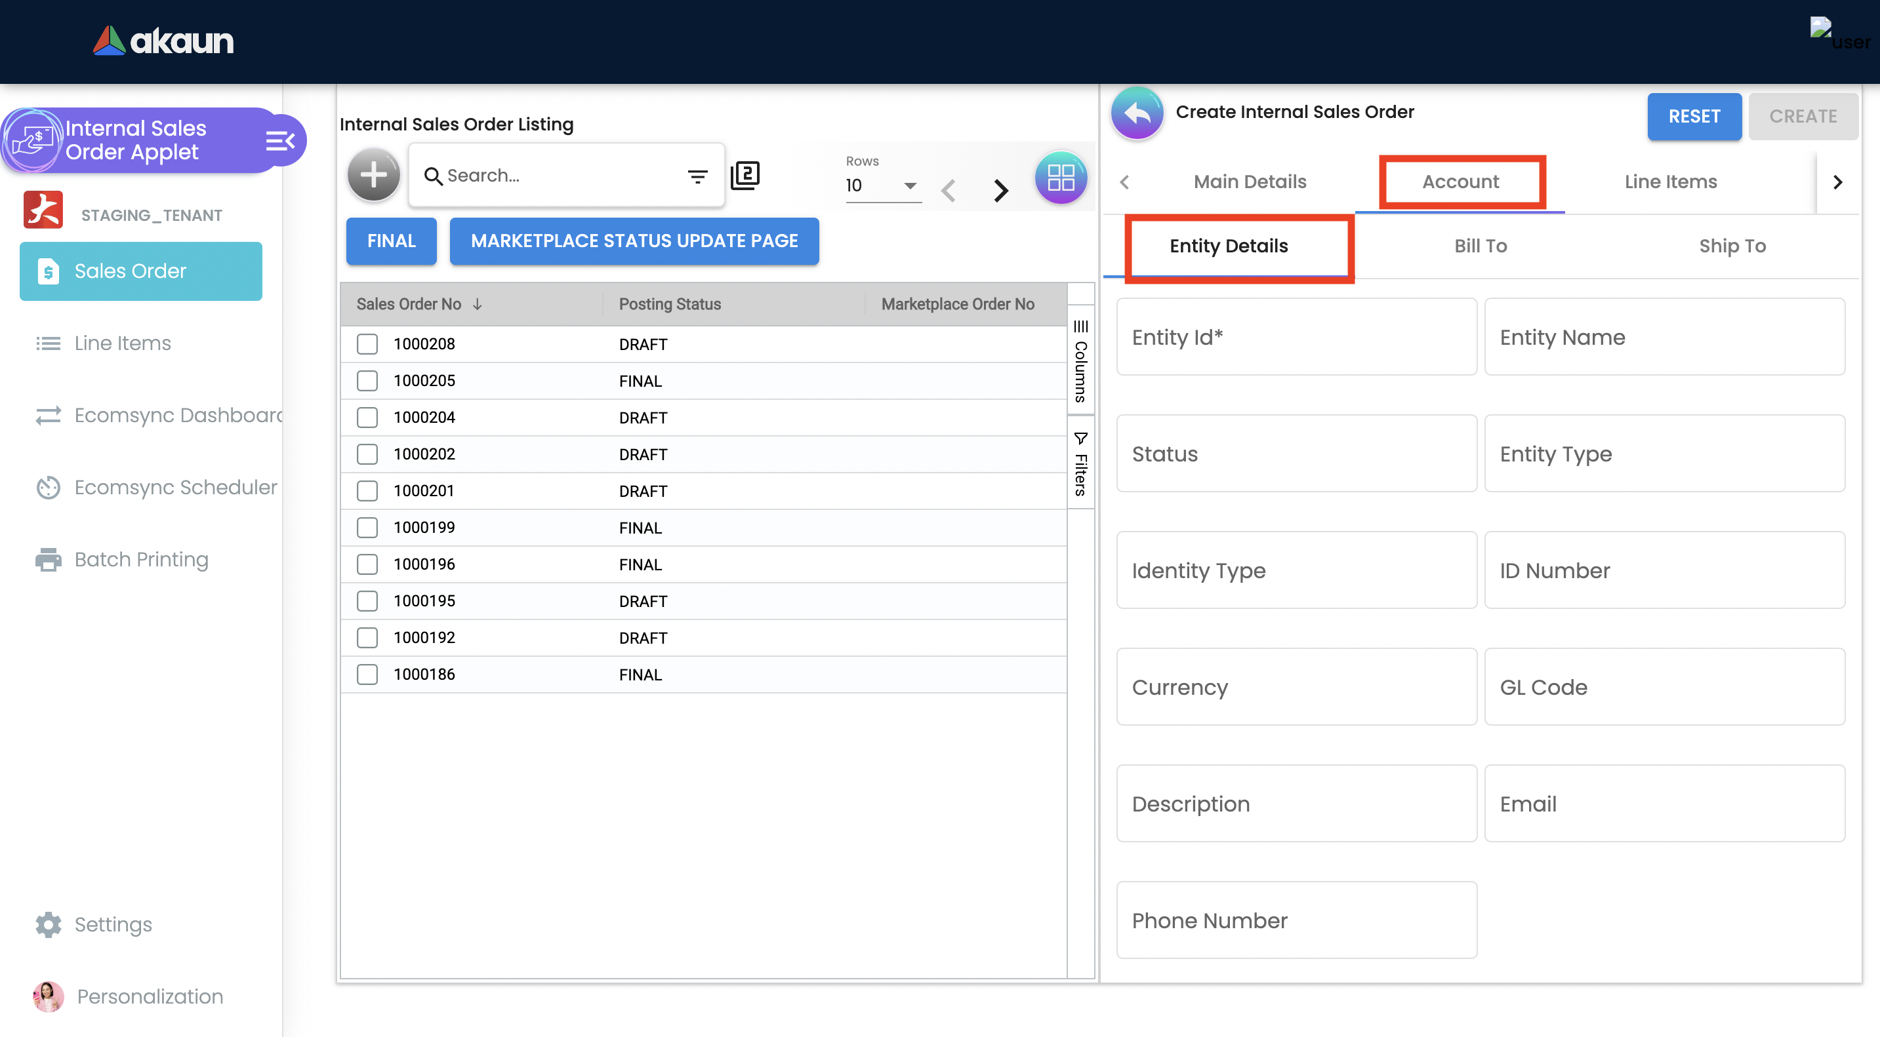Open the Rows per page dropdown
This screenshot has width=1880, height=1037.
pos(882,186)
